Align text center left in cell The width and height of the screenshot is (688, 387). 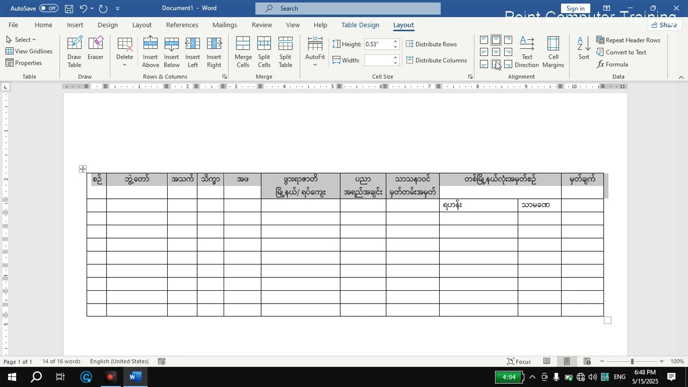point(484,52)
